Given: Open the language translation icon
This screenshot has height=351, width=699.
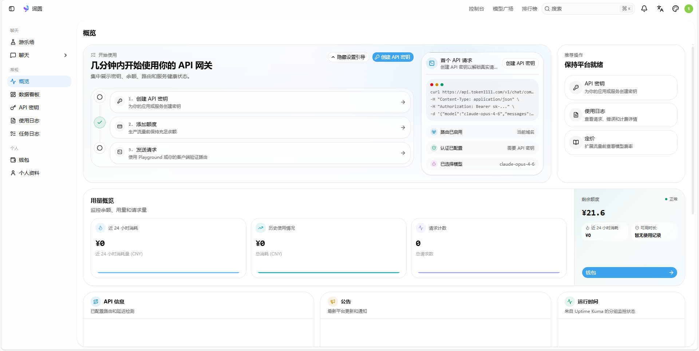Looking at the screenshot, I should [660, 9].
